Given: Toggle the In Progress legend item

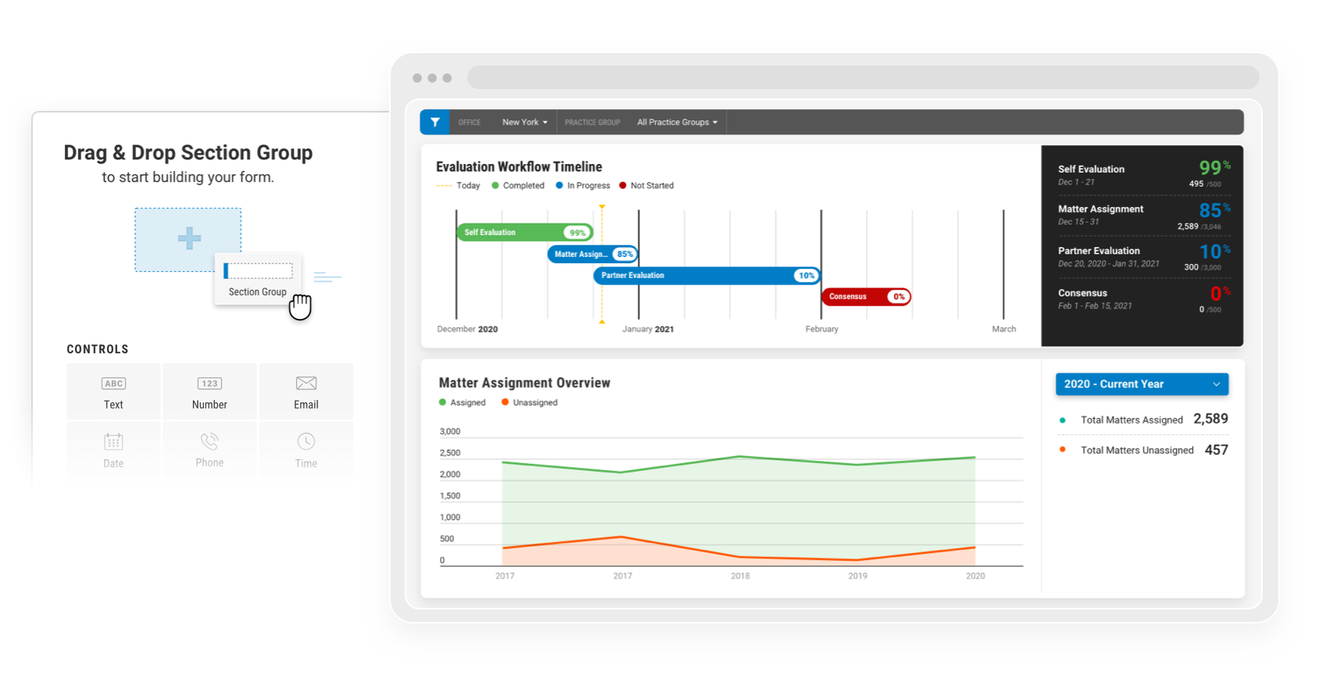Looking at the screenshot, I should pyautogui.click(x=583, y=186).
